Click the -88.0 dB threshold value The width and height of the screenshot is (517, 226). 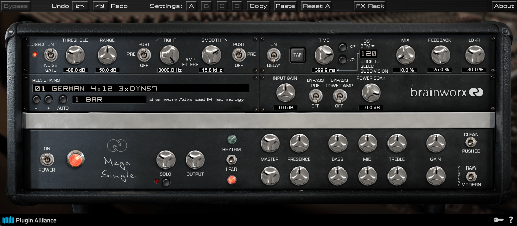pyautogui.click(x=75, y=70)
